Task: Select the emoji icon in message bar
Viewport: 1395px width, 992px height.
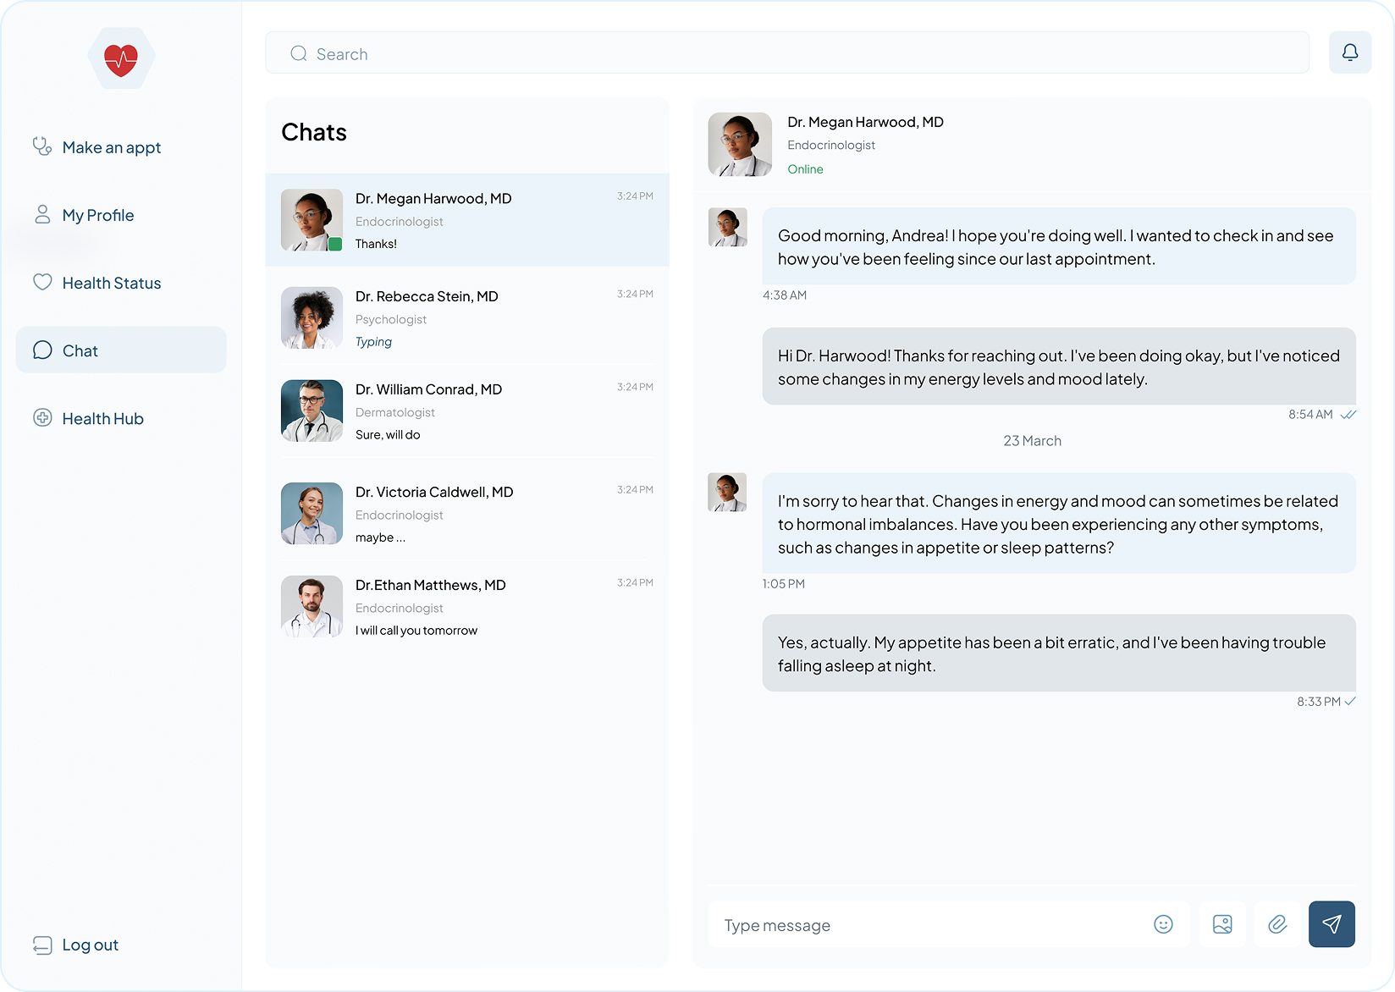Action: click(x=1163, y=924)
